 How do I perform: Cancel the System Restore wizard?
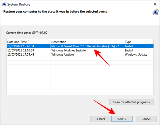(146, 119)
